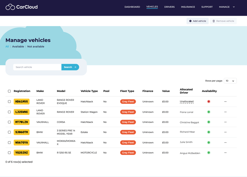Click green availability dot for Christine Baggot

pyautogui.click(x=209, y=122)
